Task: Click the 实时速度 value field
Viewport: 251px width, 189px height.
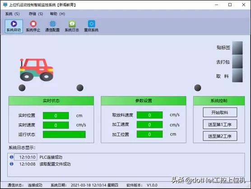Action: click(x=56, y=125)
